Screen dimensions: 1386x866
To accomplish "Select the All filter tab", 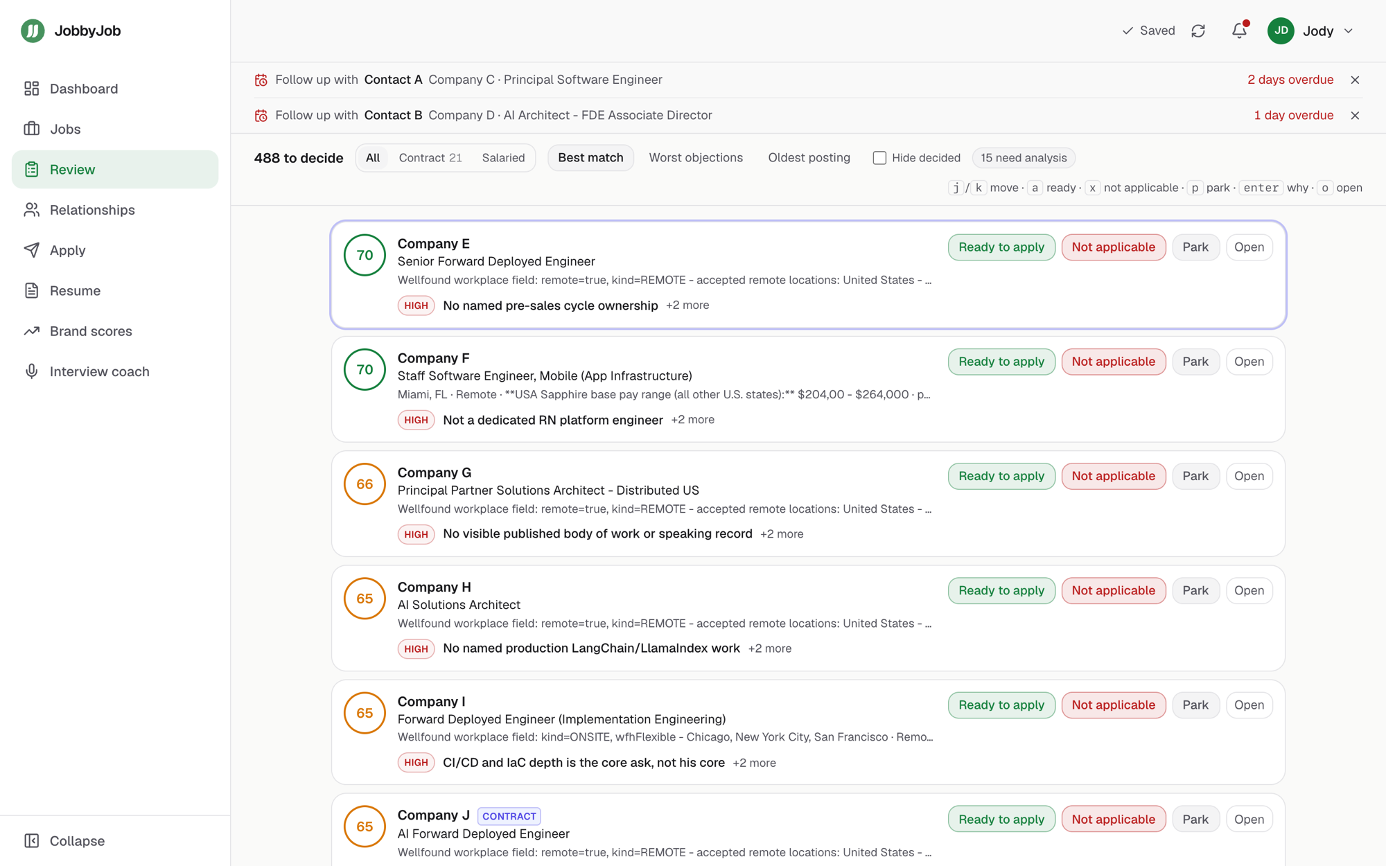I will pyautogui.click(x=373, y=158).
